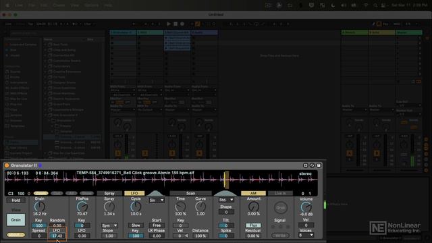The width and height of the screenshot is (432, 243).
Task: Toggle track 3 activator button
Action: pyautogui.click(x=172, y=153)
